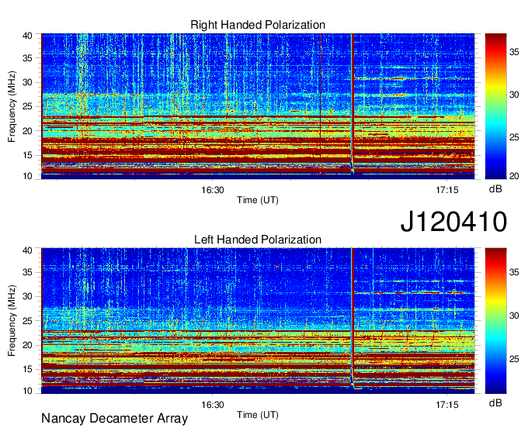528x428 pixels.
Task: Click the J120410 label
Action: [453, 222]
